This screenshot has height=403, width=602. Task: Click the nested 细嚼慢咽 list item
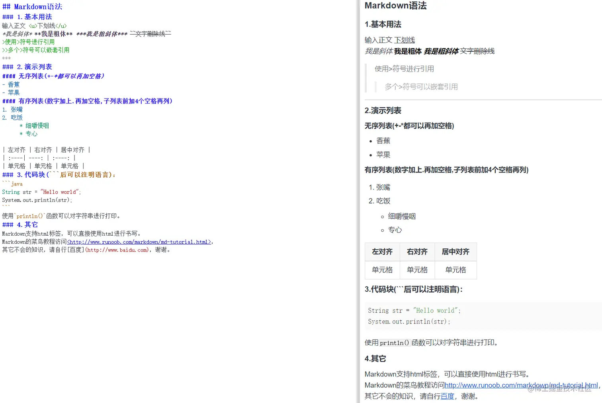(401, 216)
